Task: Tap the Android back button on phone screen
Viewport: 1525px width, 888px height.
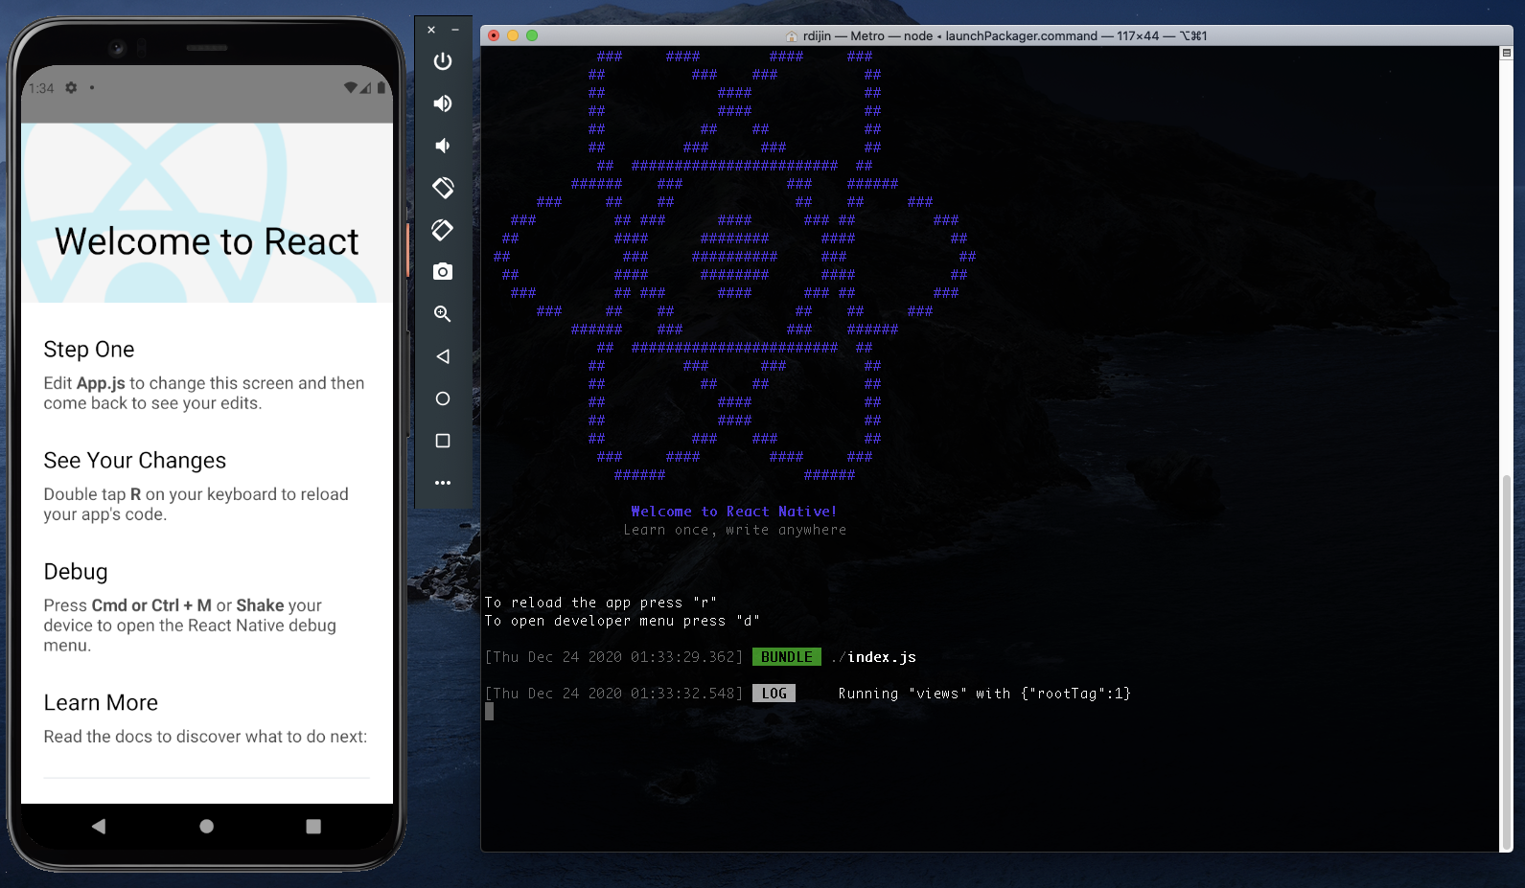Action: coord(99,826)
